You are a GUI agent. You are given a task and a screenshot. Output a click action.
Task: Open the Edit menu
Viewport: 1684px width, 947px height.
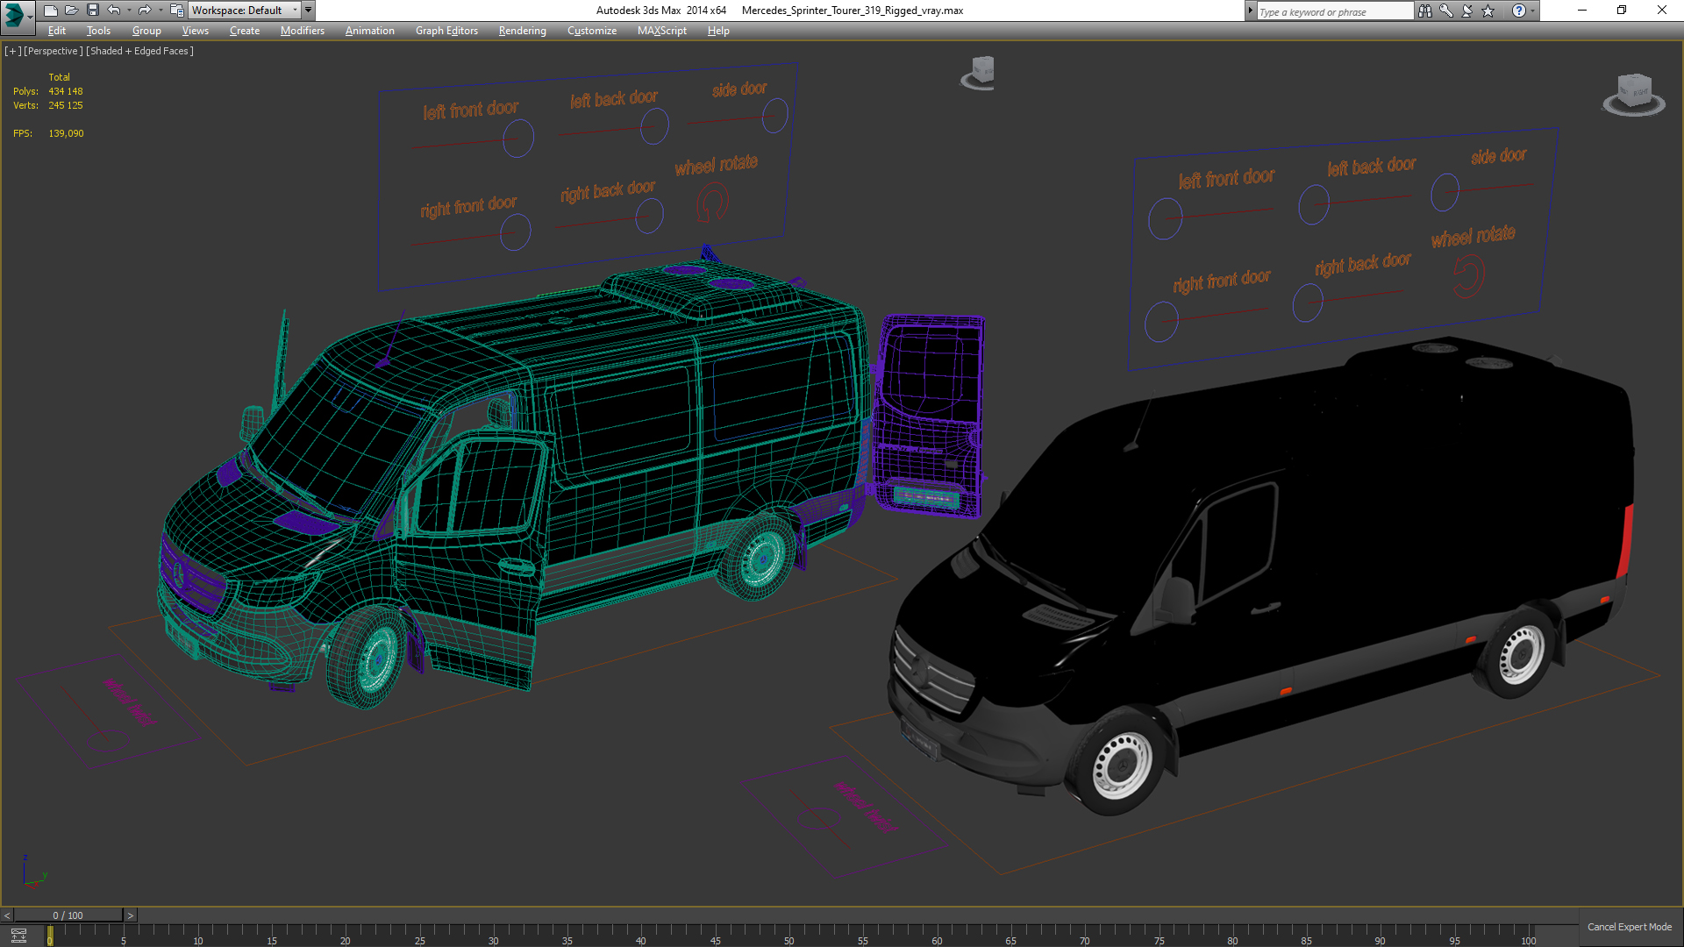[x=57, y=31]
